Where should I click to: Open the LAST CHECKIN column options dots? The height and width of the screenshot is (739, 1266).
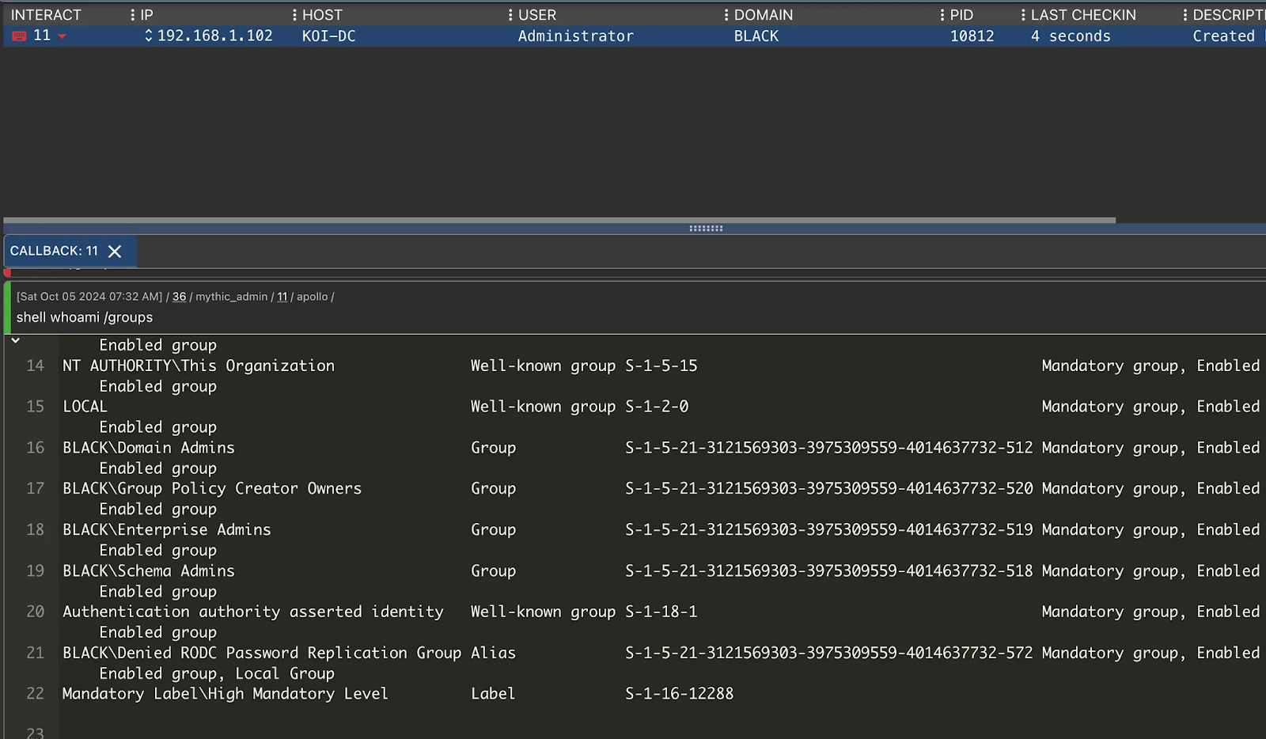click(x=1023, y=15)
